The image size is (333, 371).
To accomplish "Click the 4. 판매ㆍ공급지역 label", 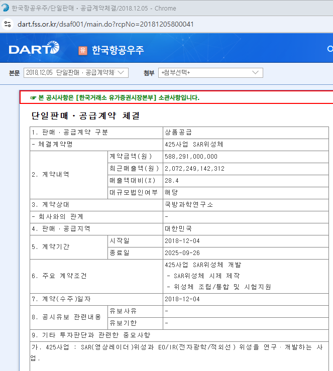I will pyautogui.click(x=61, y=229).
